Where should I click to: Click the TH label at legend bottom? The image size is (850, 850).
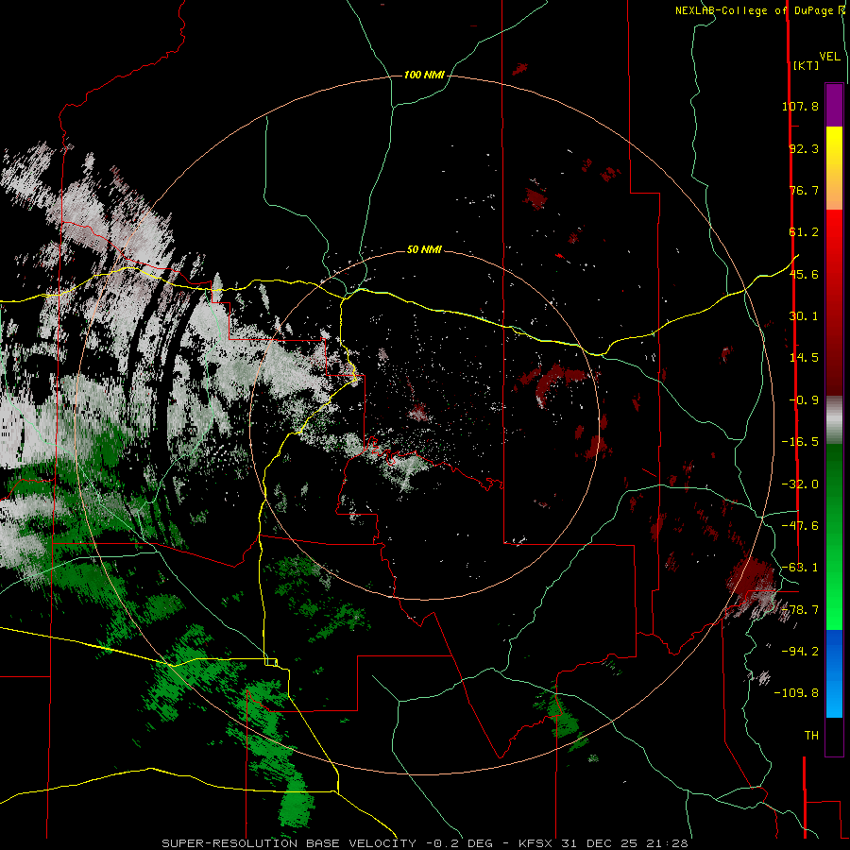point(811,736)
